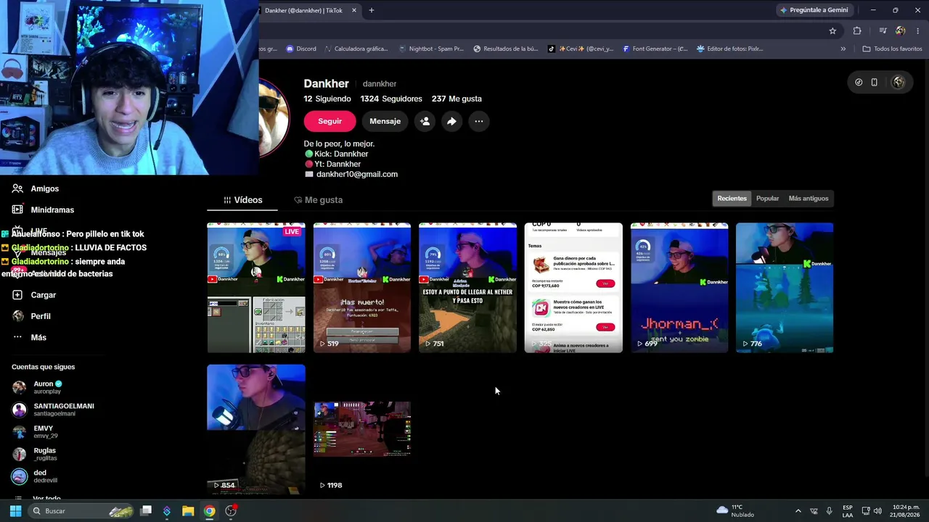Open the Cevi TikTok bookmark
The width and height of the screenshot is (929, 522).
click(581, 49)
